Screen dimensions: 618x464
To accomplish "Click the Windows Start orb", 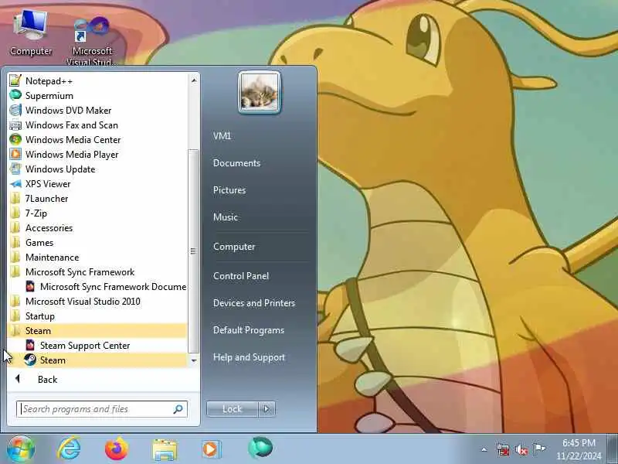I will coord(20,449).
